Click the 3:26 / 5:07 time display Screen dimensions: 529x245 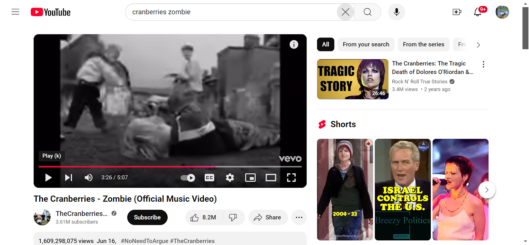[114, 178]
